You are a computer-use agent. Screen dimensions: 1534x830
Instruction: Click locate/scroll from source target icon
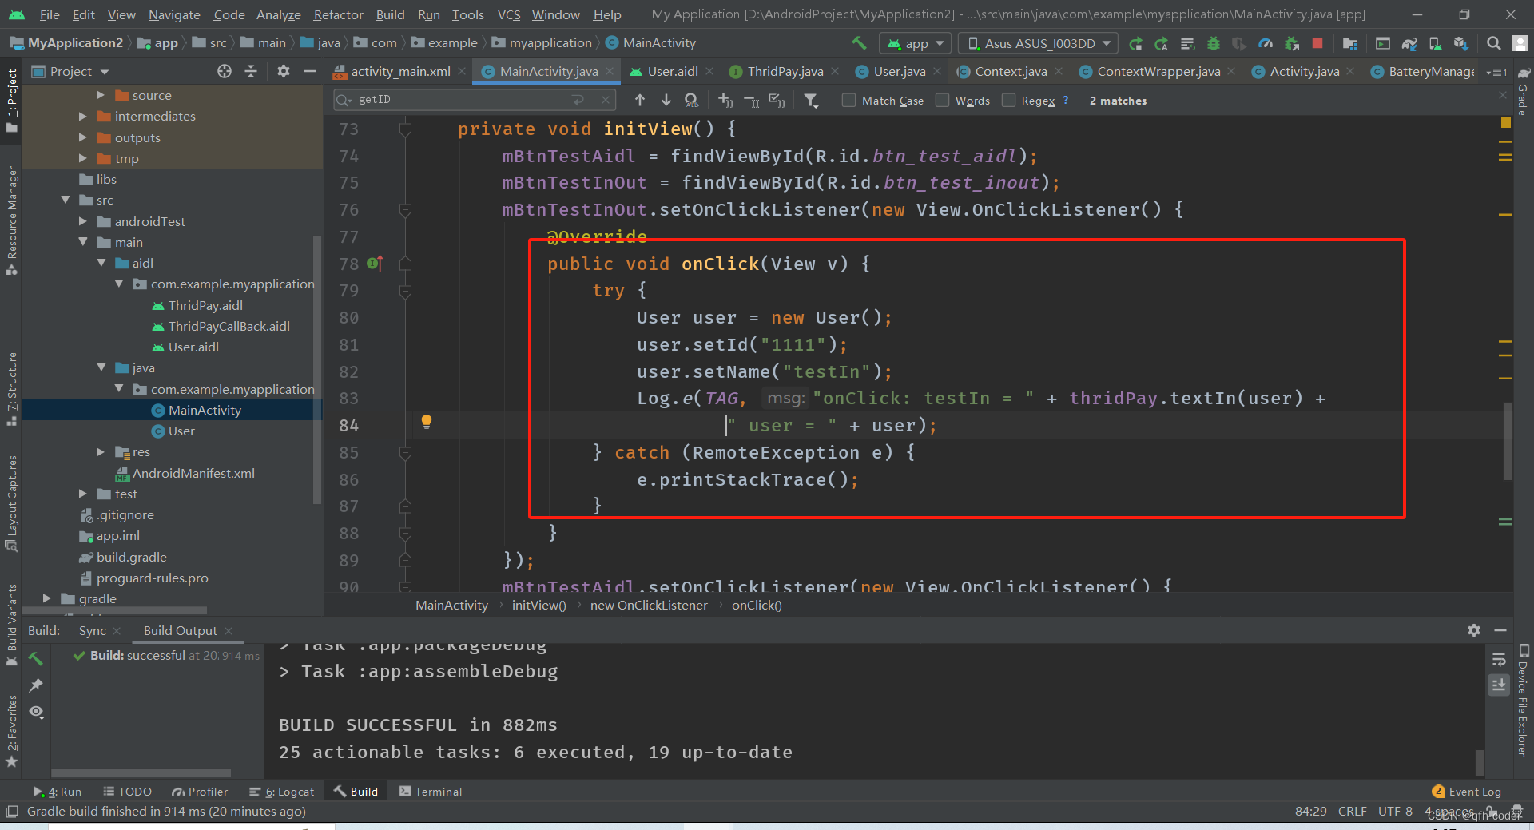[x=225, y=71]
